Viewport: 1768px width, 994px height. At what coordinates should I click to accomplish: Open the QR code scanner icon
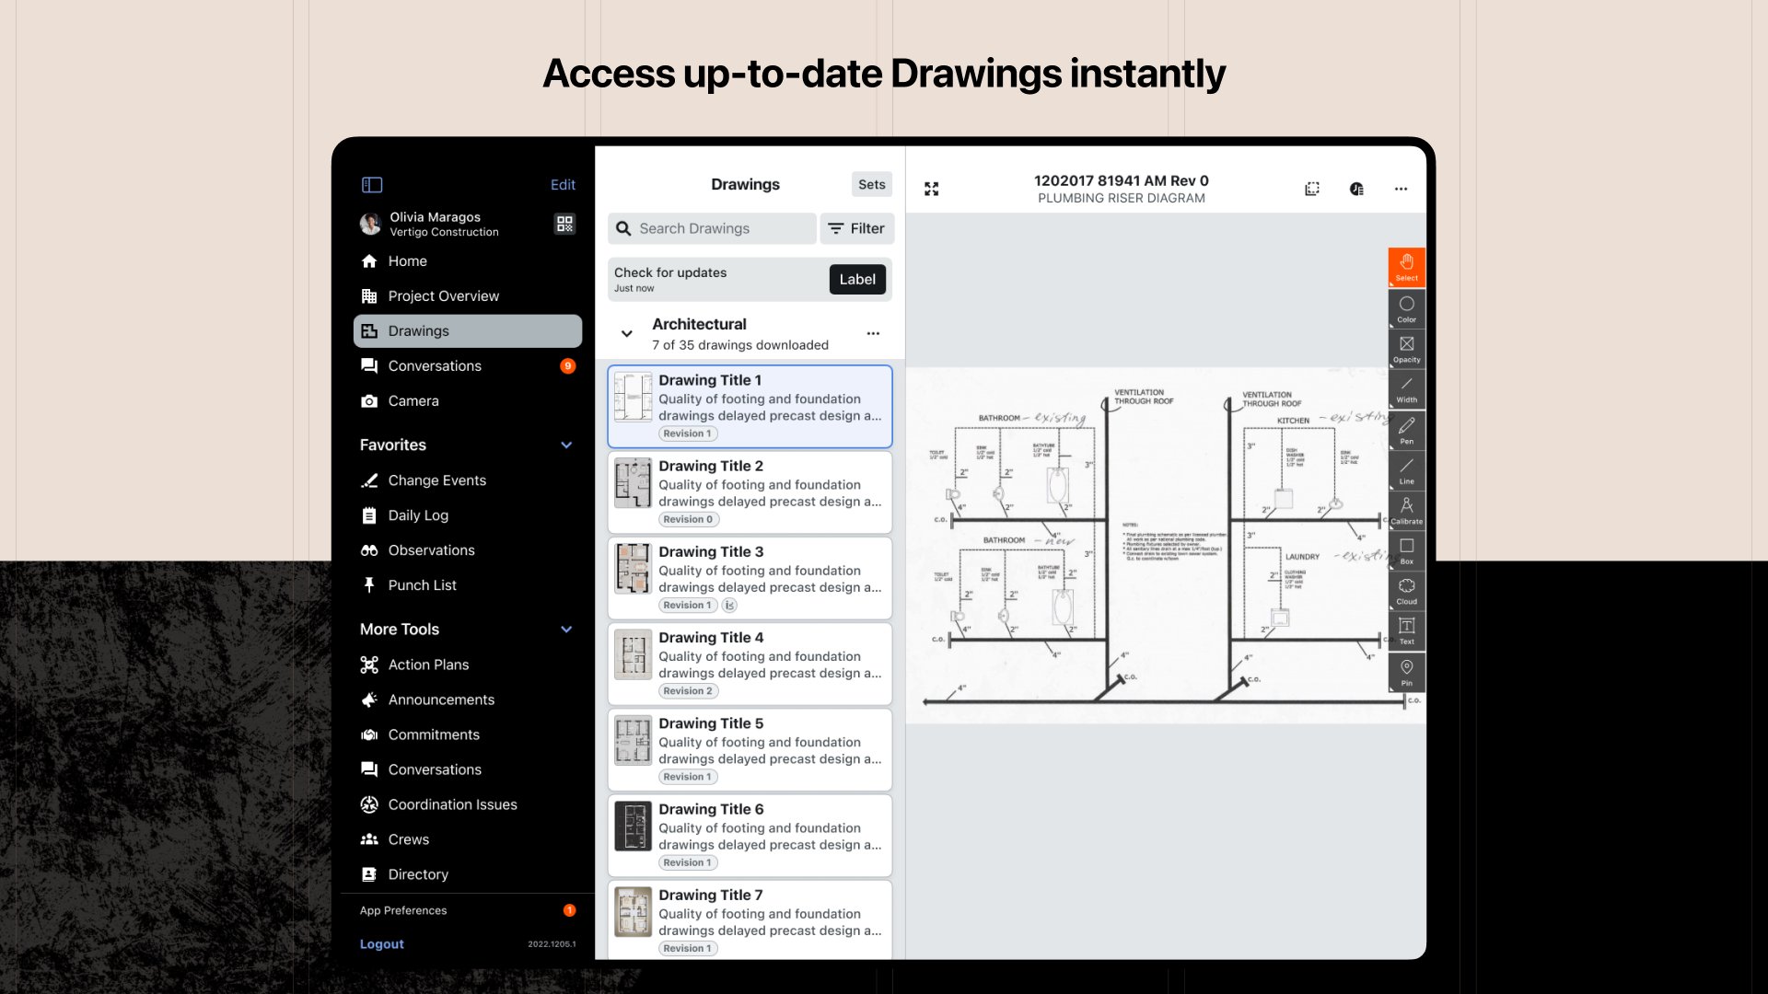(564, 224)
